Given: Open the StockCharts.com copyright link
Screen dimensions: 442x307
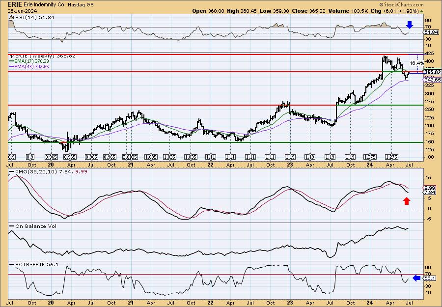Looking at the screenshot, I should [401, 4].
